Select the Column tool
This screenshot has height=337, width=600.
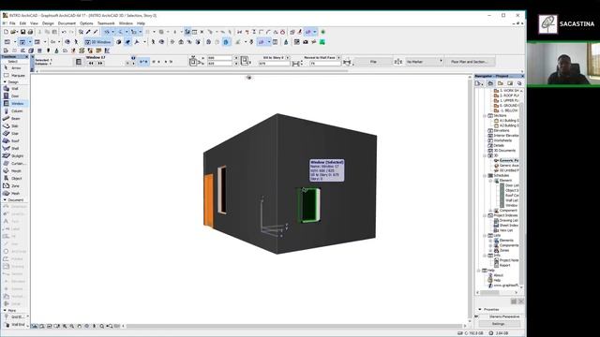click(14, 110)
